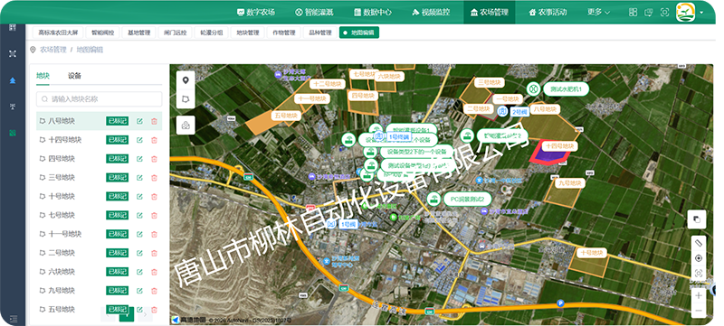Open the 地块管理 sub-tab
The image size is (724, 326).
pyautogui.click(x=248, y=33)
